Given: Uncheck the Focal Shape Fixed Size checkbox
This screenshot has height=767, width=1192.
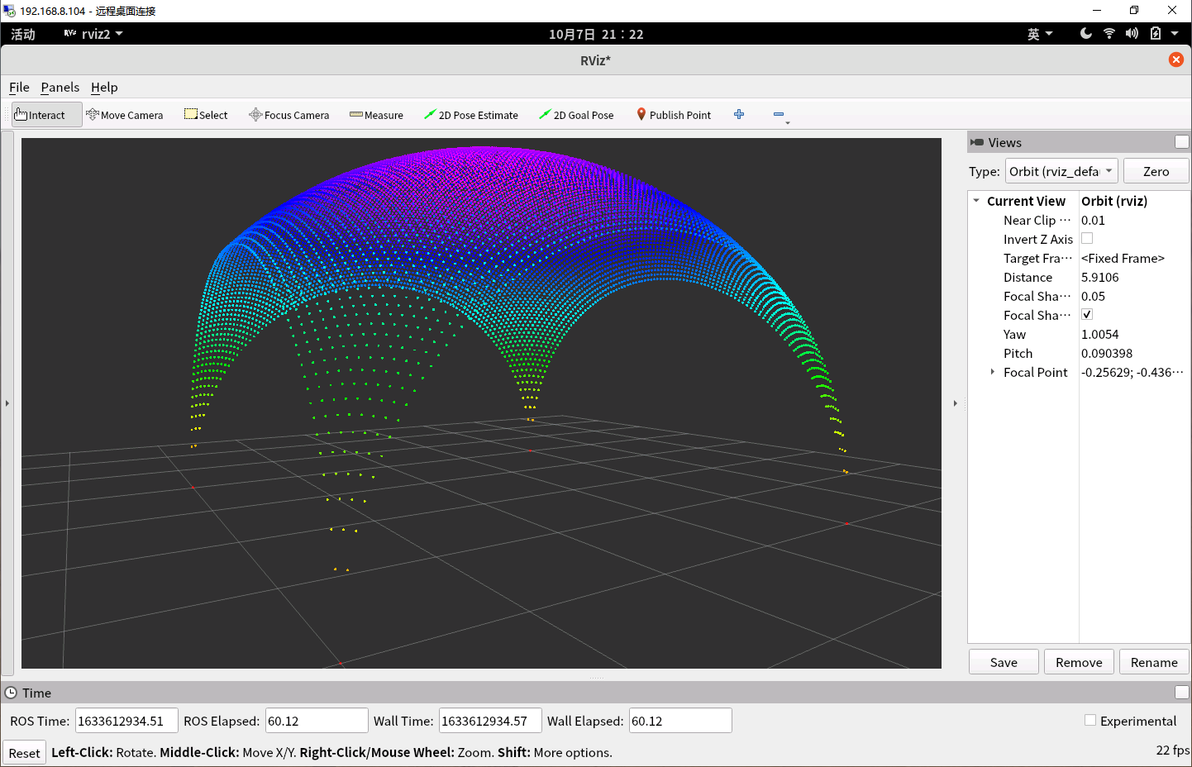Looking at the screenshot, I should [1087, 315].
